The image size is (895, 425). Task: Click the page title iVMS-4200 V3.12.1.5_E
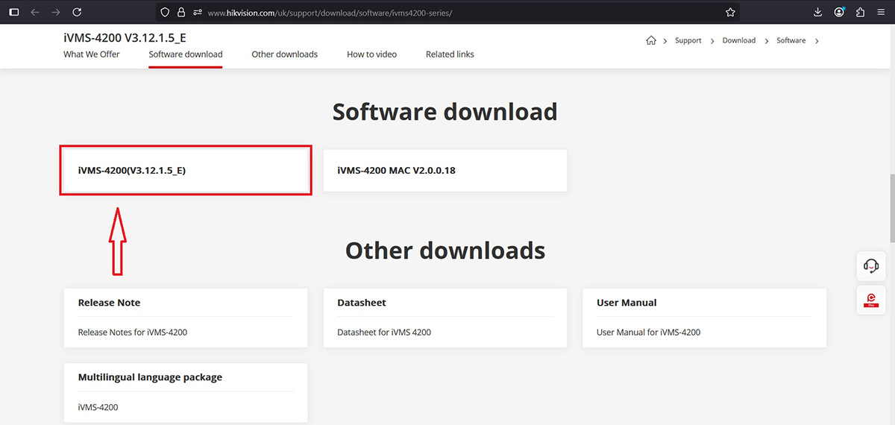point(125,37)
